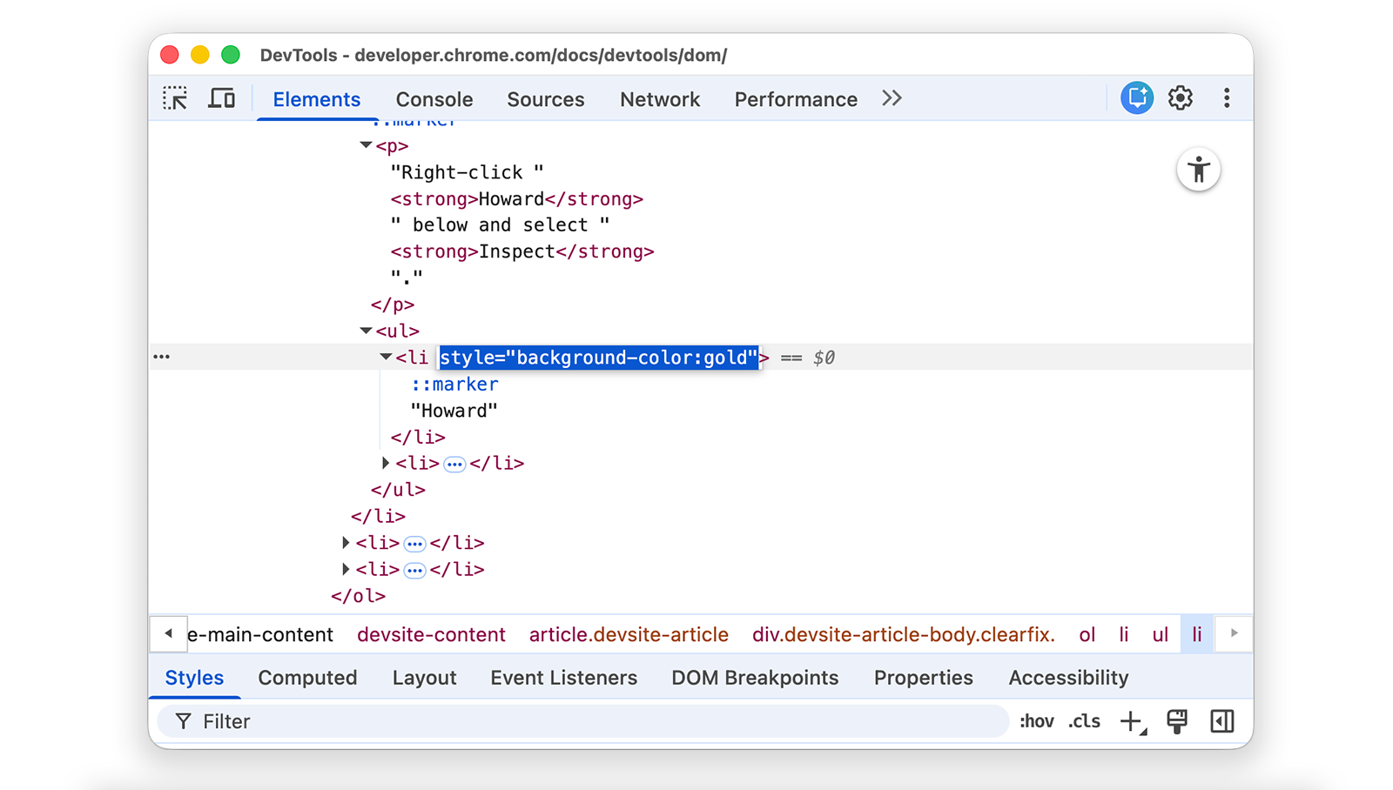Open the style rendering brush icon
The width and height of the screenshot is (1393, 790).
tap(1178, 721)
